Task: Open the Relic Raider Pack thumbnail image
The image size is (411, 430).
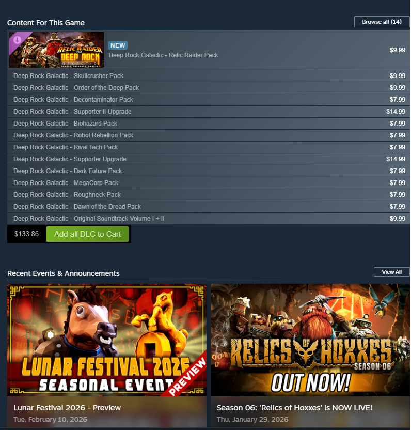Action: pyautogui.click(x=57, y=50)
